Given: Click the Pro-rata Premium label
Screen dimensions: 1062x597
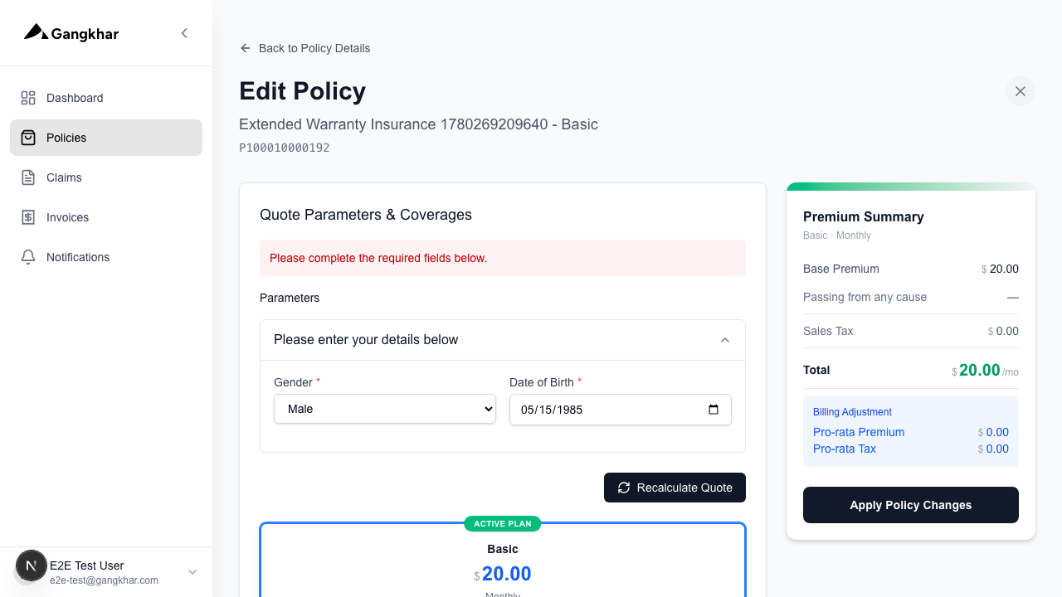Looking at the screenshot, I should (859, 432).
